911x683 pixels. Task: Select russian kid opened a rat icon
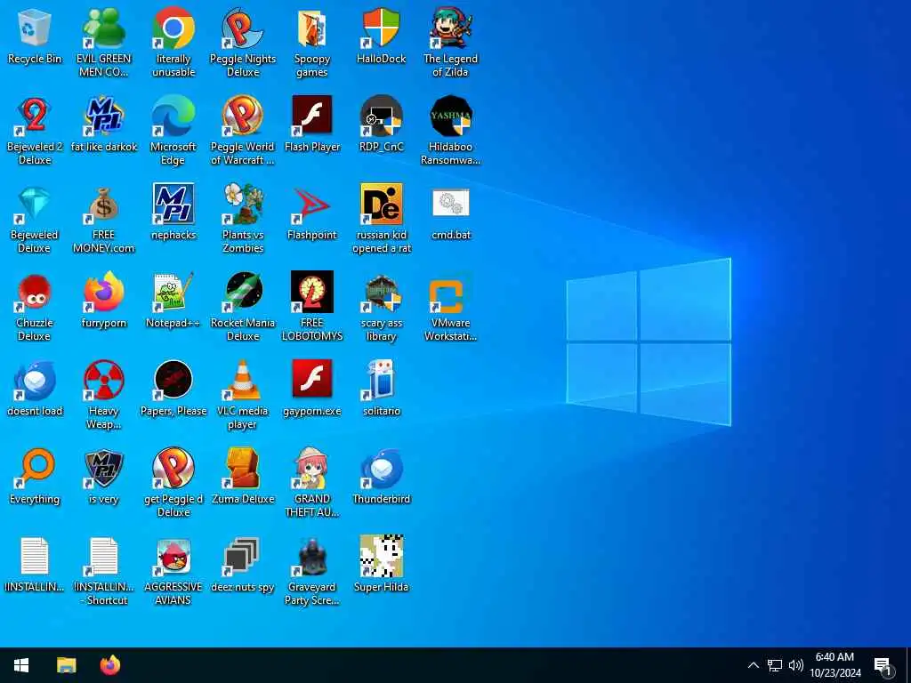(x=381, y=205)
